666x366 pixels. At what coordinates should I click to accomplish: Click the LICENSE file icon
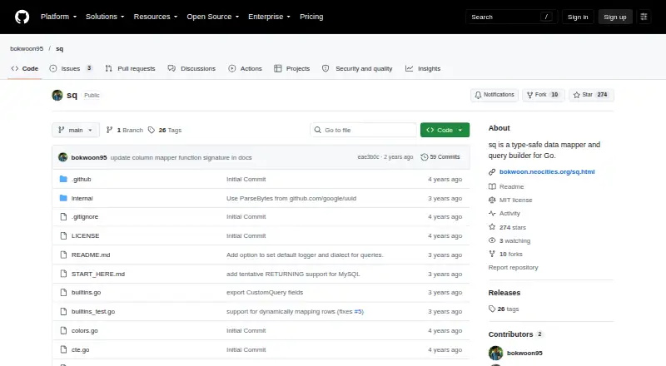[63, 235]
